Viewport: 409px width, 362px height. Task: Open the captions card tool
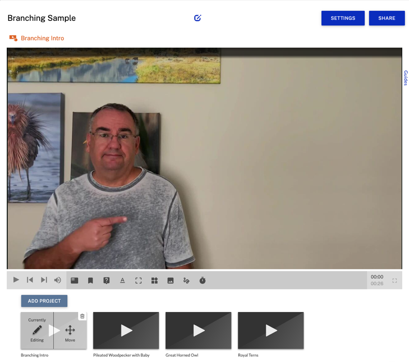coord(75,281)
